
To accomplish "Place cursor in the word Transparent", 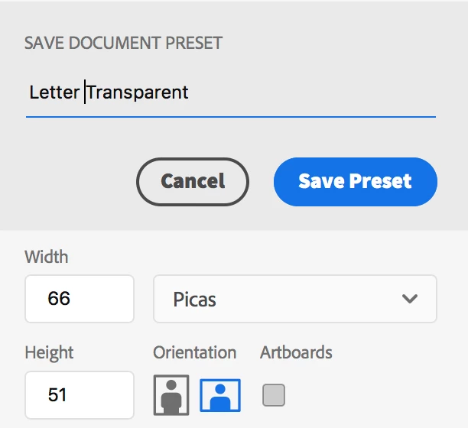I will click(138, 93).
